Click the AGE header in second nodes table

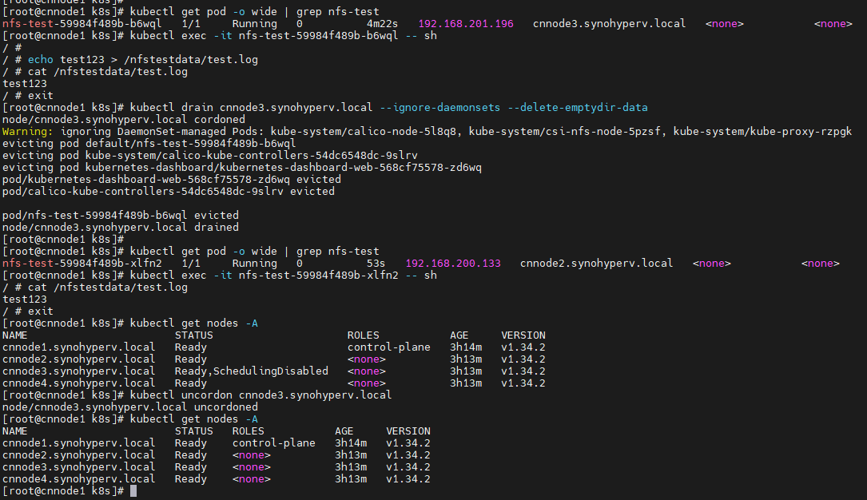click(x=344, y=431)
